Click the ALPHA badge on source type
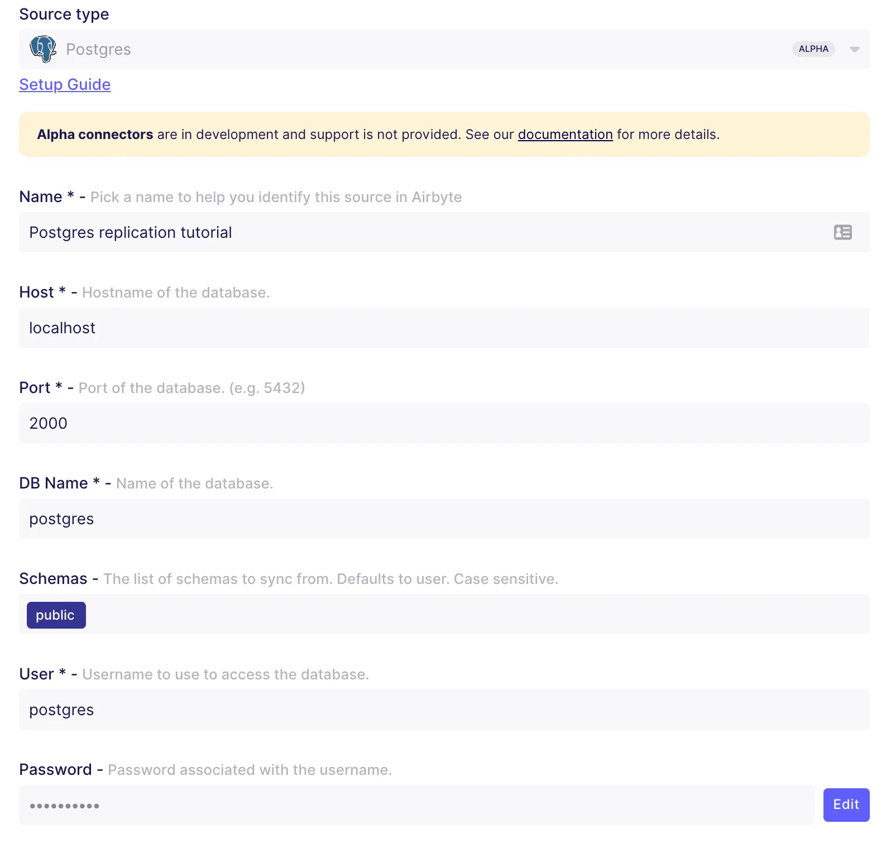Screen dimensions: 891x843 (813, 49)
